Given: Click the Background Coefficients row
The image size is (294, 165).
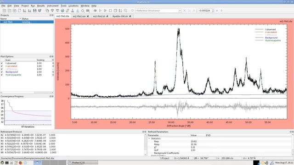Looking at the screenshot, I should [x=220, y=153].
